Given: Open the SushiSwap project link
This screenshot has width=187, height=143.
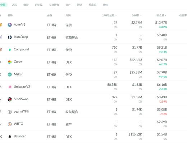Looking at the screenshot, I should point(21,99).
